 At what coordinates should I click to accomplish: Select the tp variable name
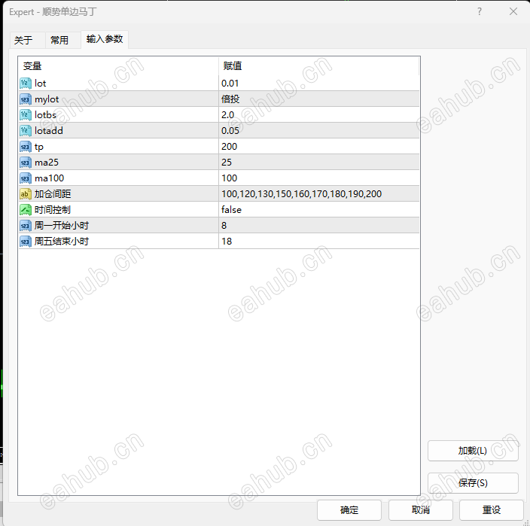coord(39,147)
